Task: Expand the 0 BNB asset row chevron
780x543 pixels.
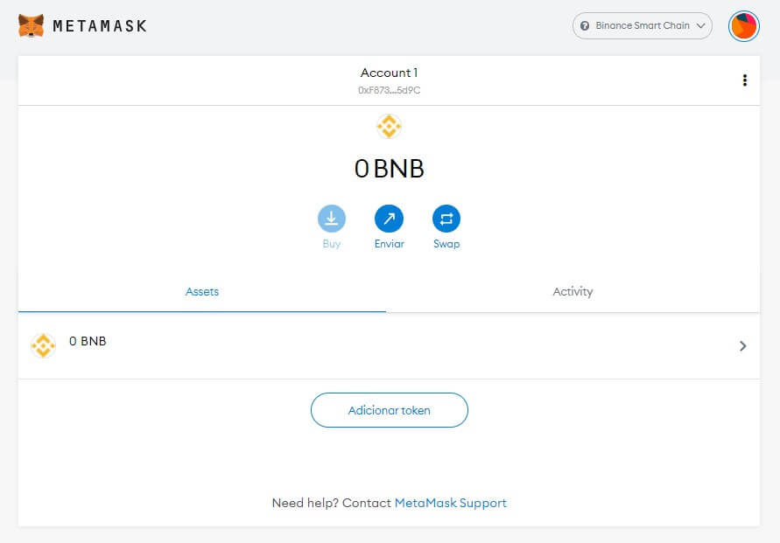Action: pyautogui.click(x=742, y=345)
